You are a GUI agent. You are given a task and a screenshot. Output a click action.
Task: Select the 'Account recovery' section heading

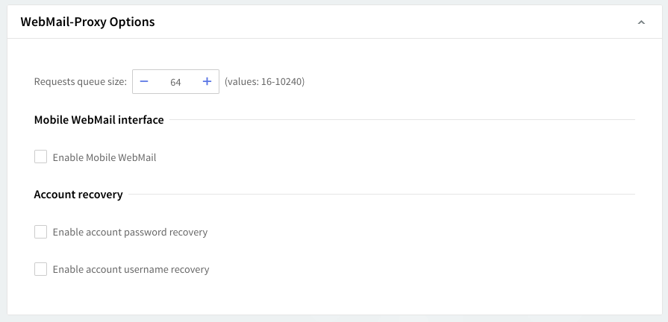[78, 195]
